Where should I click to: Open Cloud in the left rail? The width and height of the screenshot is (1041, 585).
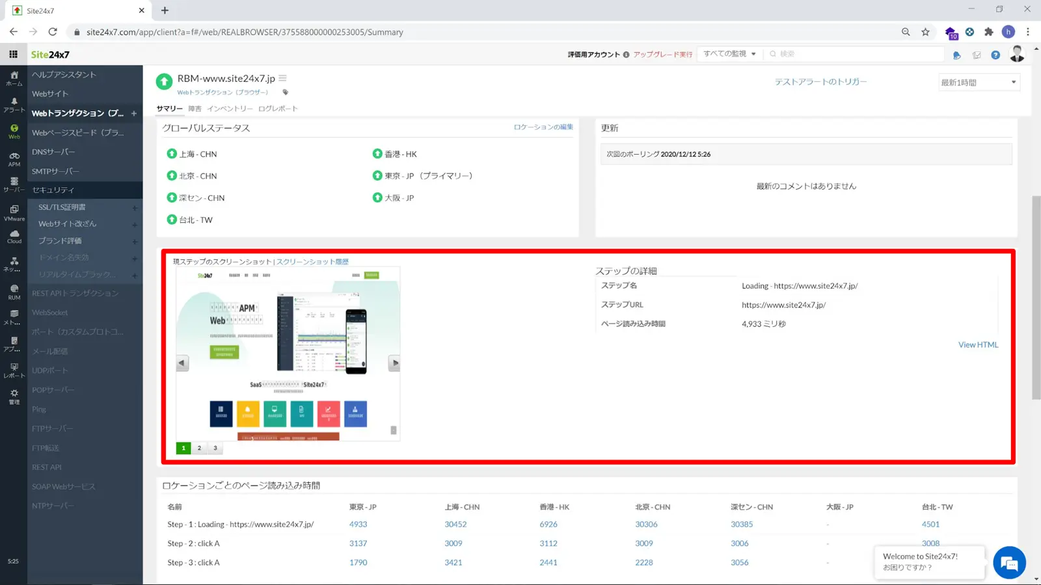point(14,237)
